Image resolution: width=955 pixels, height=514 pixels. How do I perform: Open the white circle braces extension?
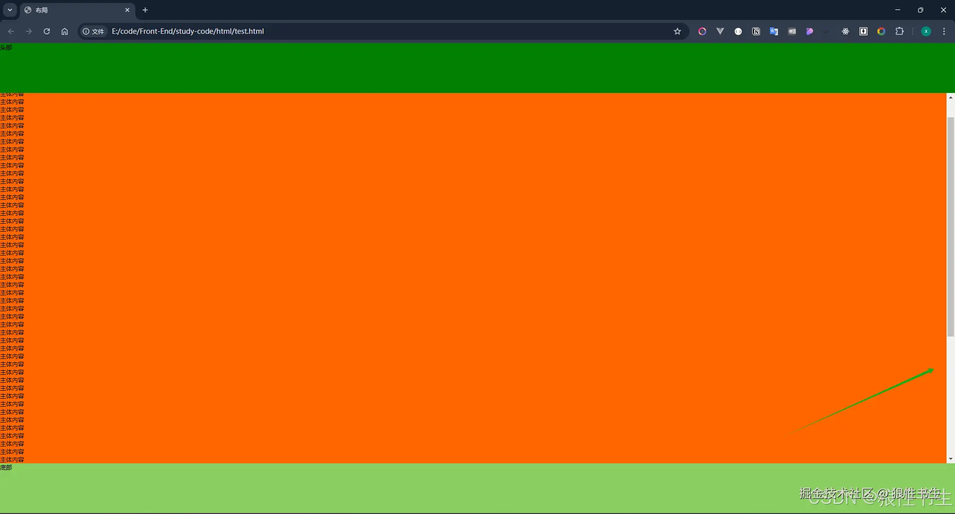point(738,31)
